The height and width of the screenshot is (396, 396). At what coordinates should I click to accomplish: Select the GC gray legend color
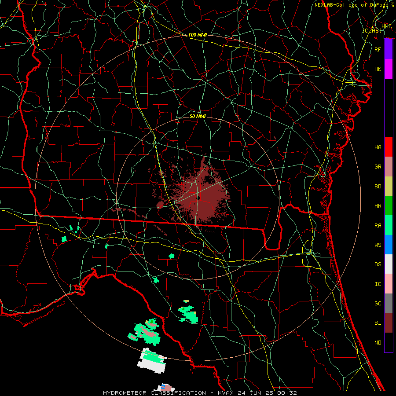pyautogui.click(x=389, y=303)
